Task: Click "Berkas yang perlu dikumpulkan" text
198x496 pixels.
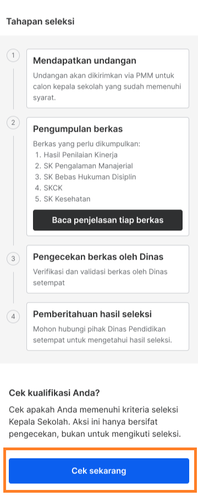Action: [x=86, y=144]
